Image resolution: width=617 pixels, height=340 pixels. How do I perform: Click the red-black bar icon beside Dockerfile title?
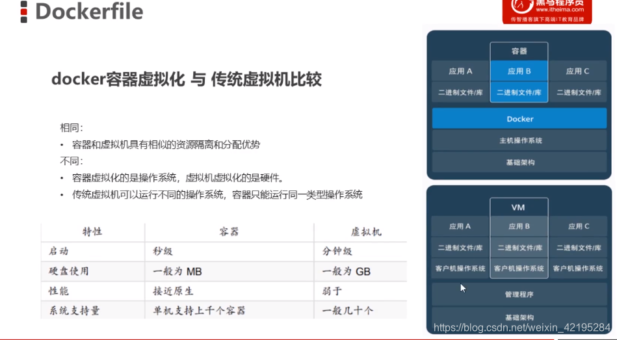[x=23, y=12]
